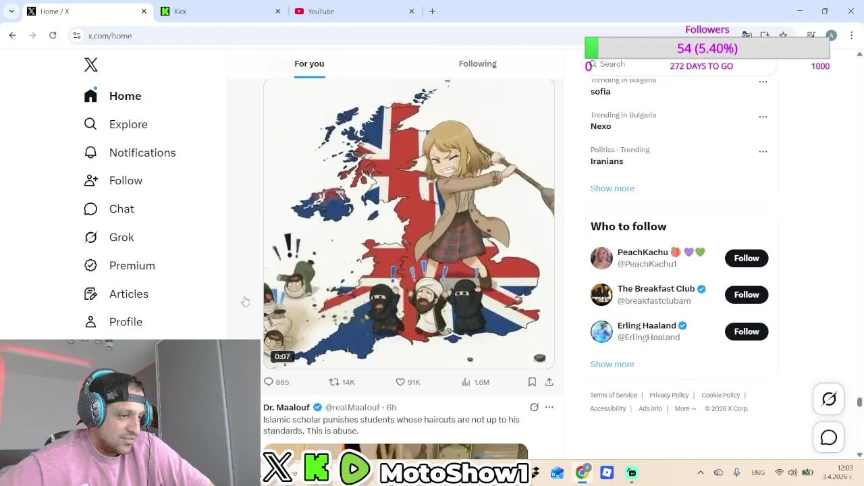Follow PeachKachu

click(x=747, y=258)
